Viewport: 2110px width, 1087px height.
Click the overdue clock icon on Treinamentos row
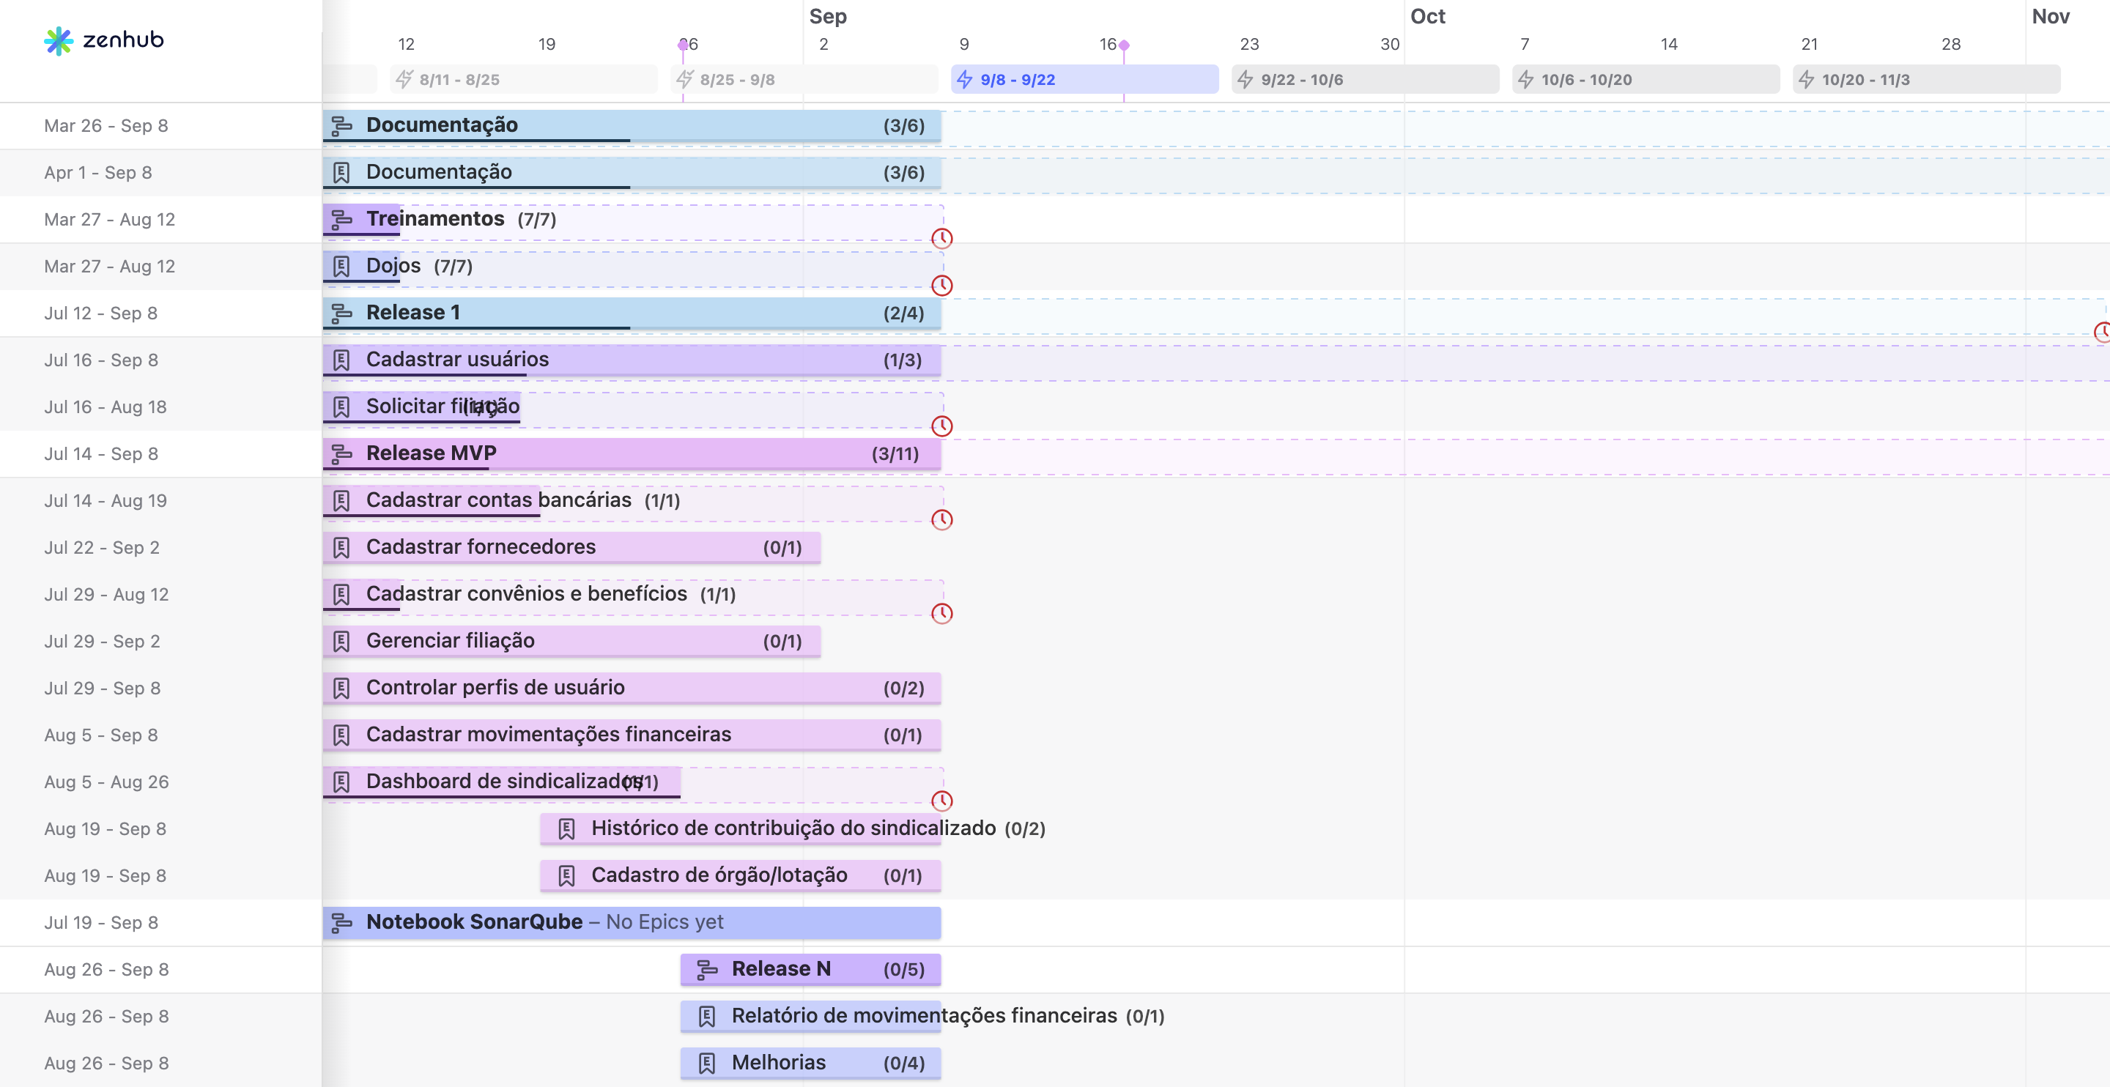942,238
